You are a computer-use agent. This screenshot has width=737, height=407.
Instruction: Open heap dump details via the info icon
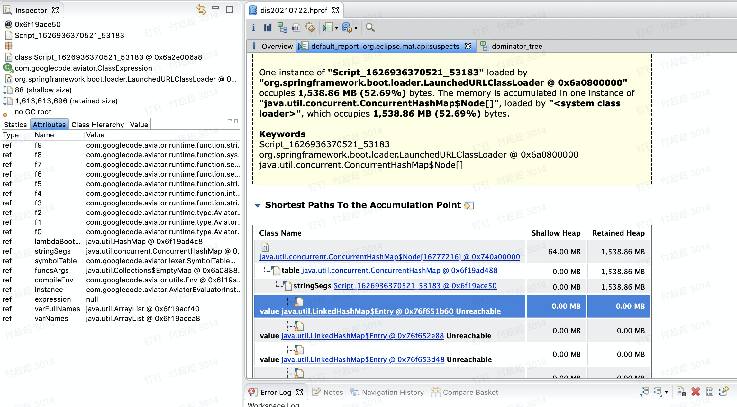click(254, 28)
